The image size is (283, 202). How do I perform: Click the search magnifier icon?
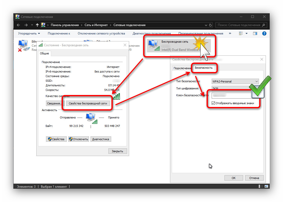click(x=264, y=25)
